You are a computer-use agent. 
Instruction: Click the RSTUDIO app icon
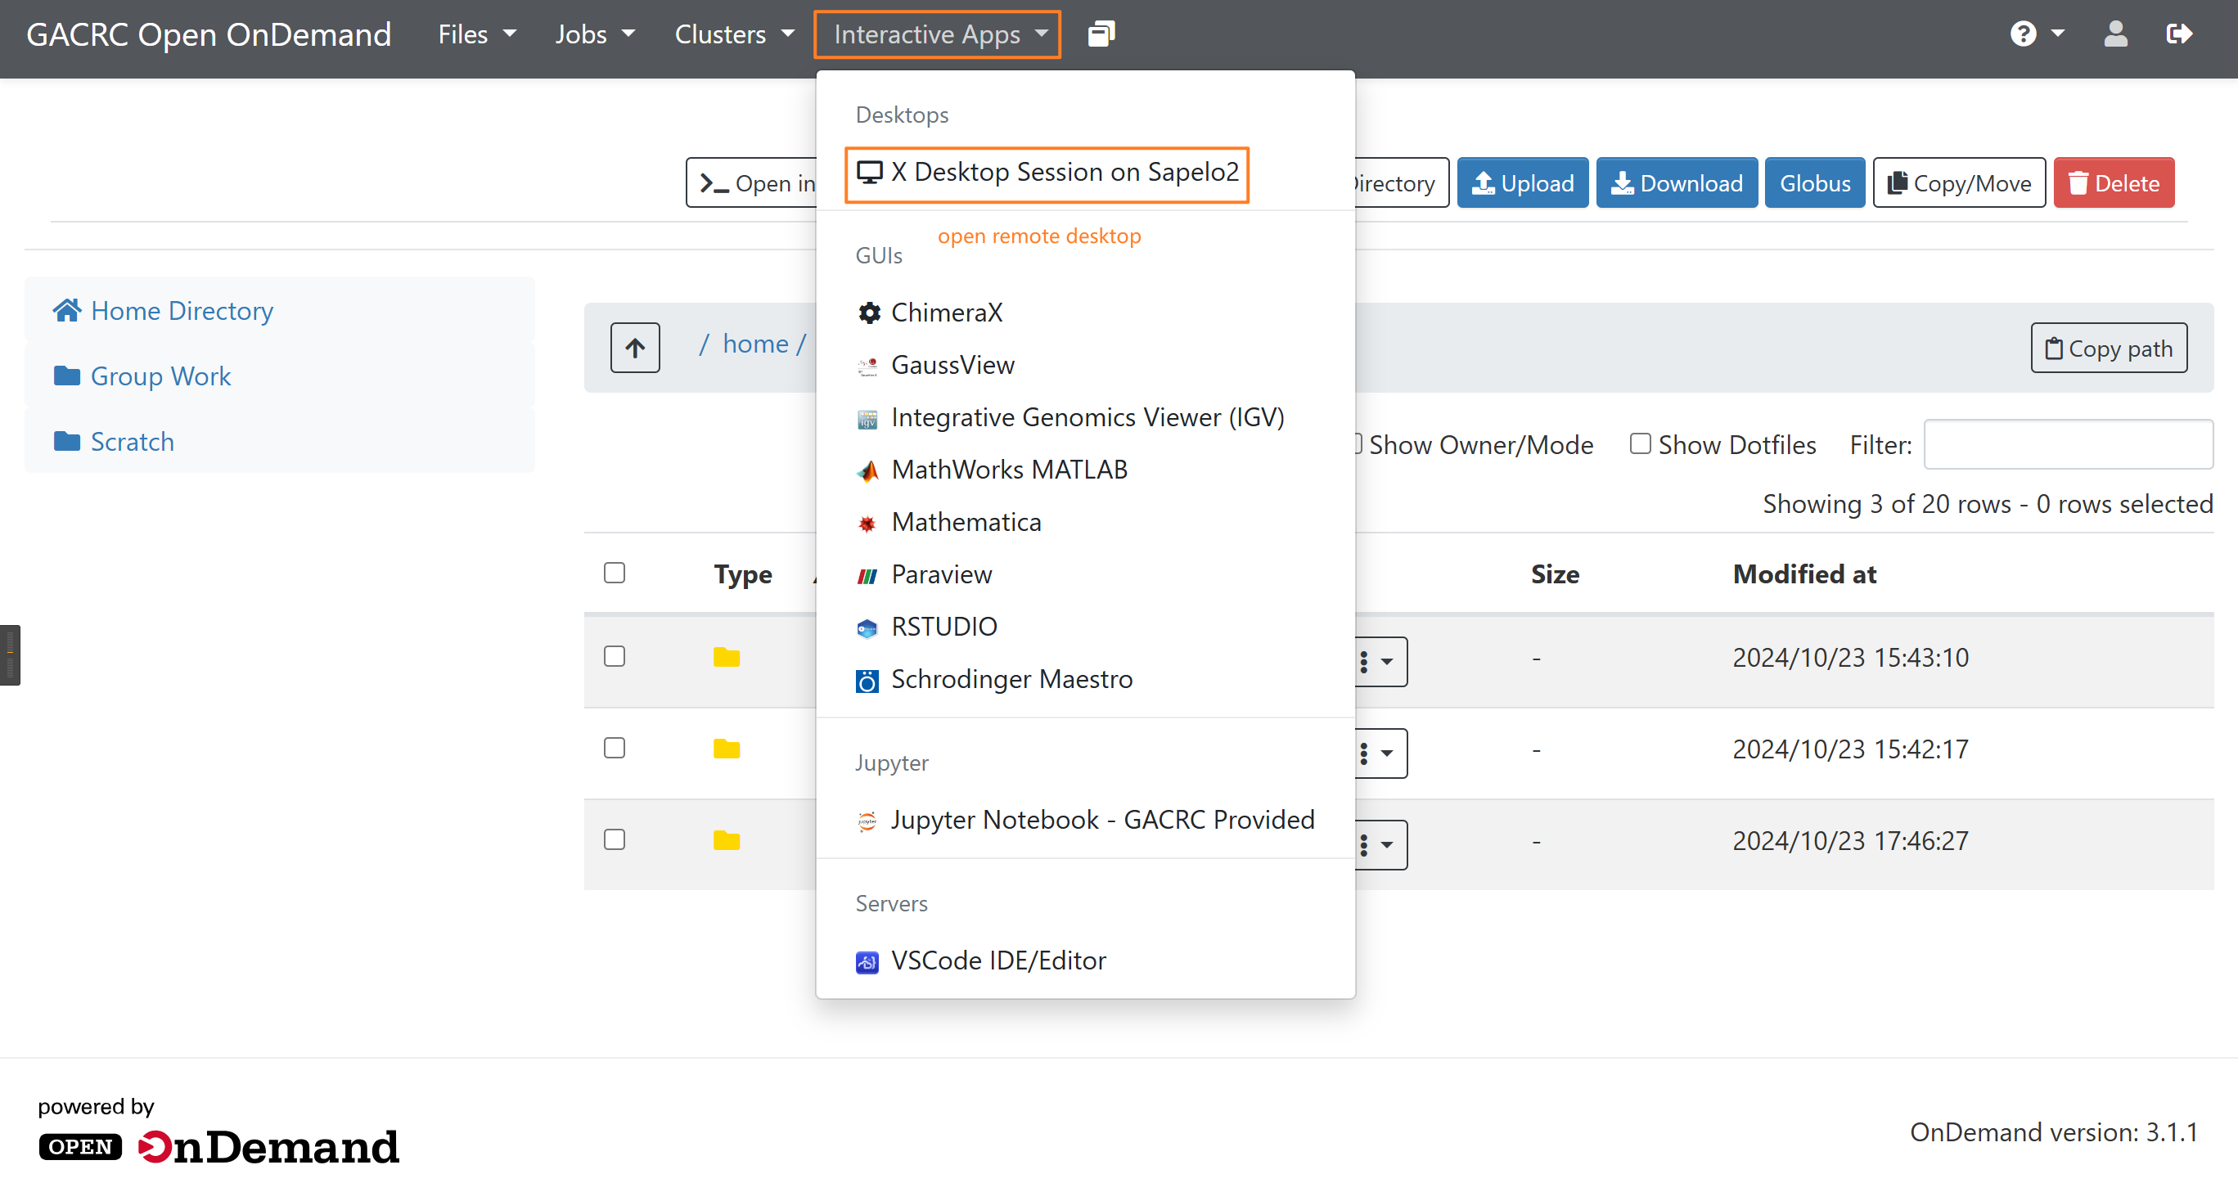(x=867, y=627)
